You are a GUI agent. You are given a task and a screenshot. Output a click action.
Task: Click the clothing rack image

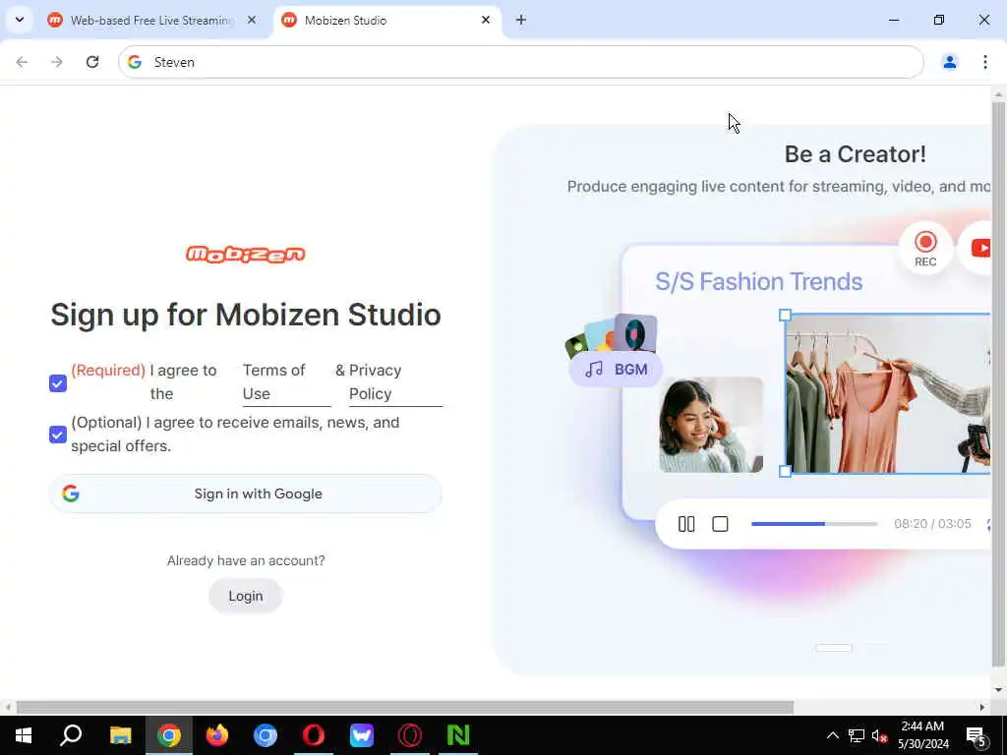(888, 393)
